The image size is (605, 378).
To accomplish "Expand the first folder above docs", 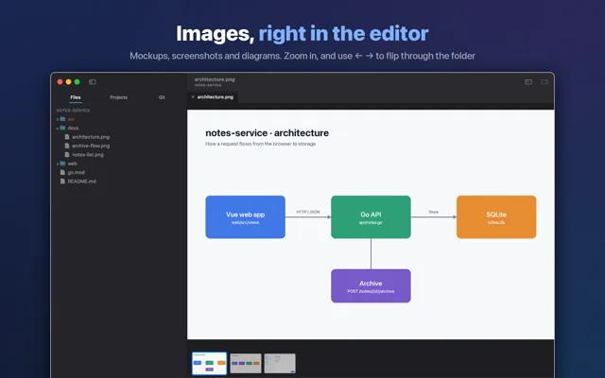I will tap(57, 119).
